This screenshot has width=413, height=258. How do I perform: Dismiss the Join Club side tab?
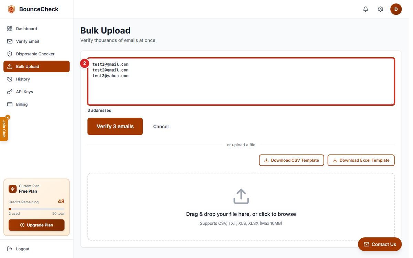[8, 117]
